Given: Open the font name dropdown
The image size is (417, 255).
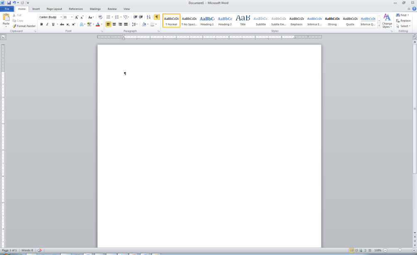Looking at the screenshot, I should point(61,17).
